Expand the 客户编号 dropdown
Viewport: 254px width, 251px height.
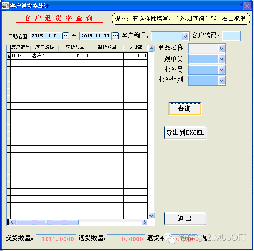(x=185, y=36)
